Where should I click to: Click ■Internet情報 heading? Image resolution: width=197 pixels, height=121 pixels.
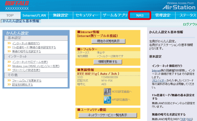click(x=88, y=32)
